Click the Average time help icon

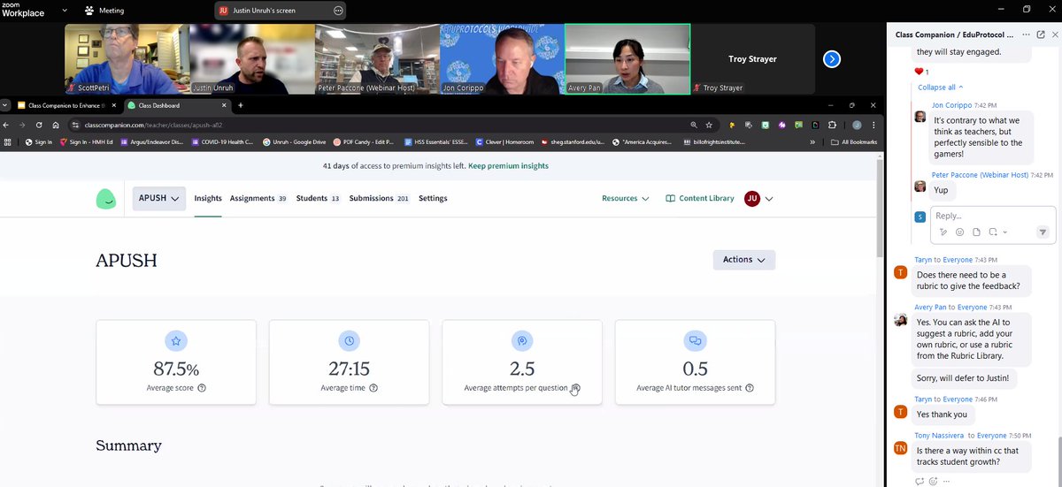[373, 388]
